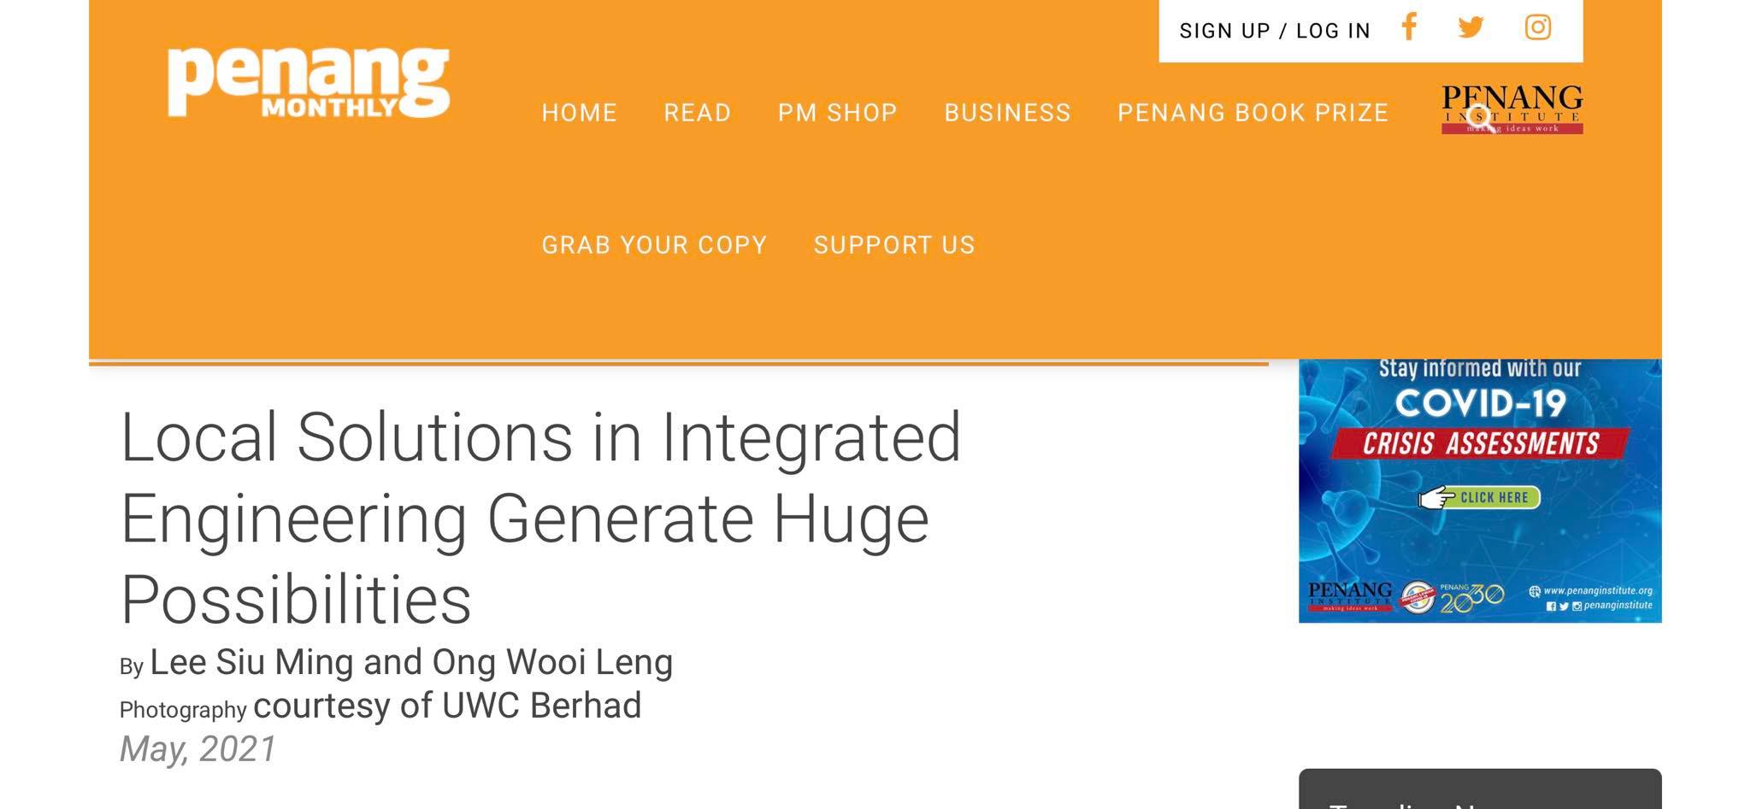The width and height of the screenshot is (1751, 809).
Task: Click the Penang 2030 banner logo
Action: point(1471,597)
